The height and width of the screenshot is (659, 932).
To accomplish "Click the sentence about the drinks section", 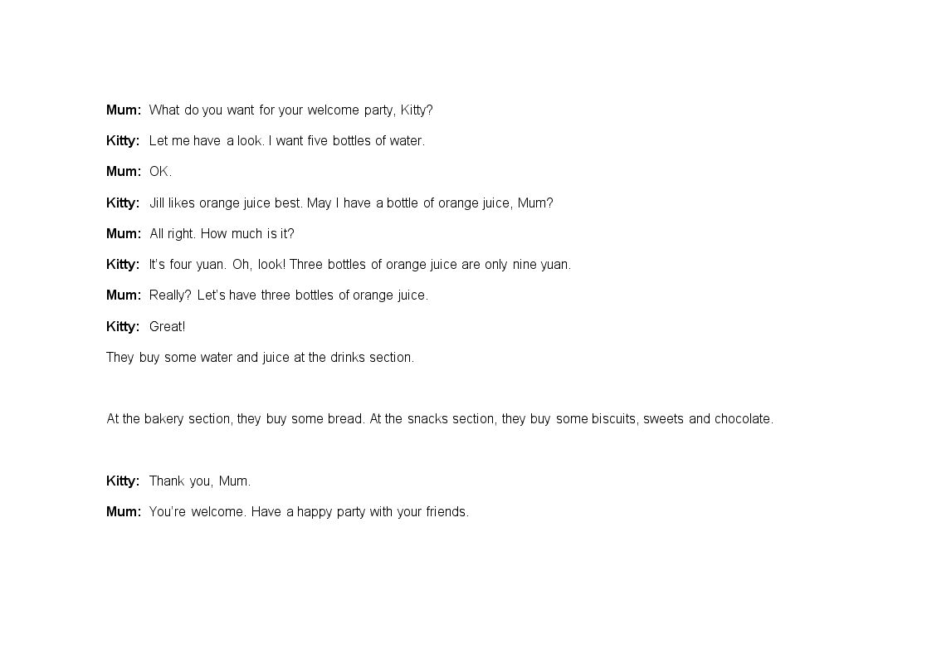I will click(x=261, y=358).
